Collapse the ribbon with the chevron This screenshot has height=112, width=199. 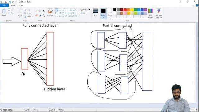coord(193,6)
